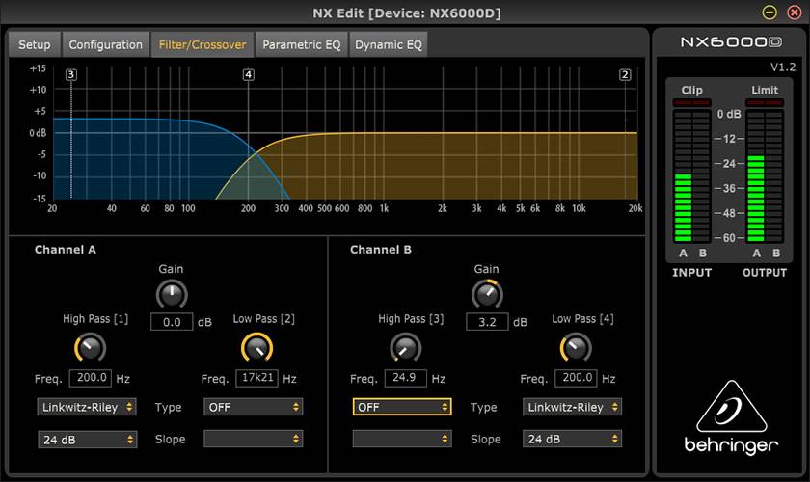Click the Channel B Low Pass [4] knob
Screen dimensions: 810x482
click(576, 347)
